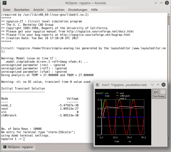Click the node_2 row in solution table
The width and height of the screenshot is (171, 152).
coord(40,105)
